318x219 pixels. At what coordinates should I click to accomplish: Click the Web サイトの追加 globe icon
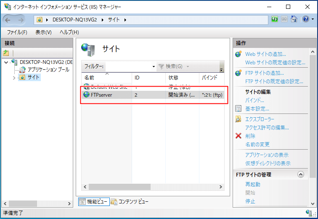click(238, 54)
